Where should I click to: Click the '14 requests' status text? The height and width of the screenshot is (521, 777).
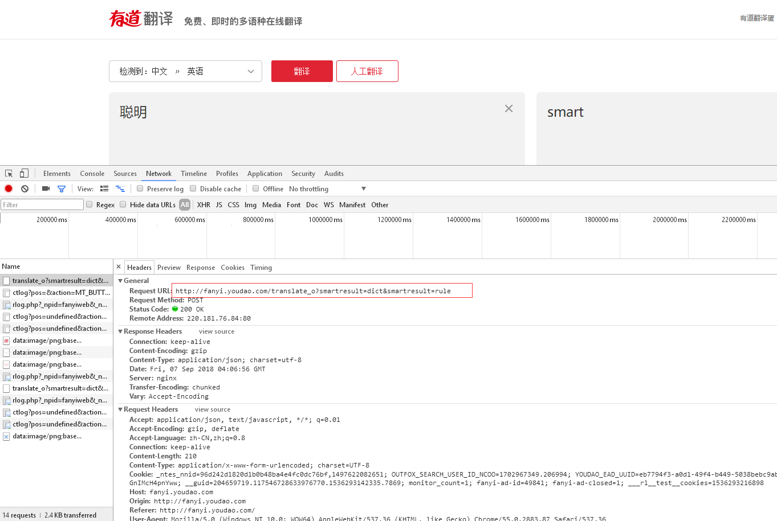[x=19, y=515]
